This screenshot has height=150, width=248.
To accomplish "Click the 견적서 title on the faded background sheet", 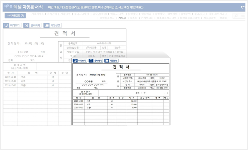I will click(x=65, y=33).
